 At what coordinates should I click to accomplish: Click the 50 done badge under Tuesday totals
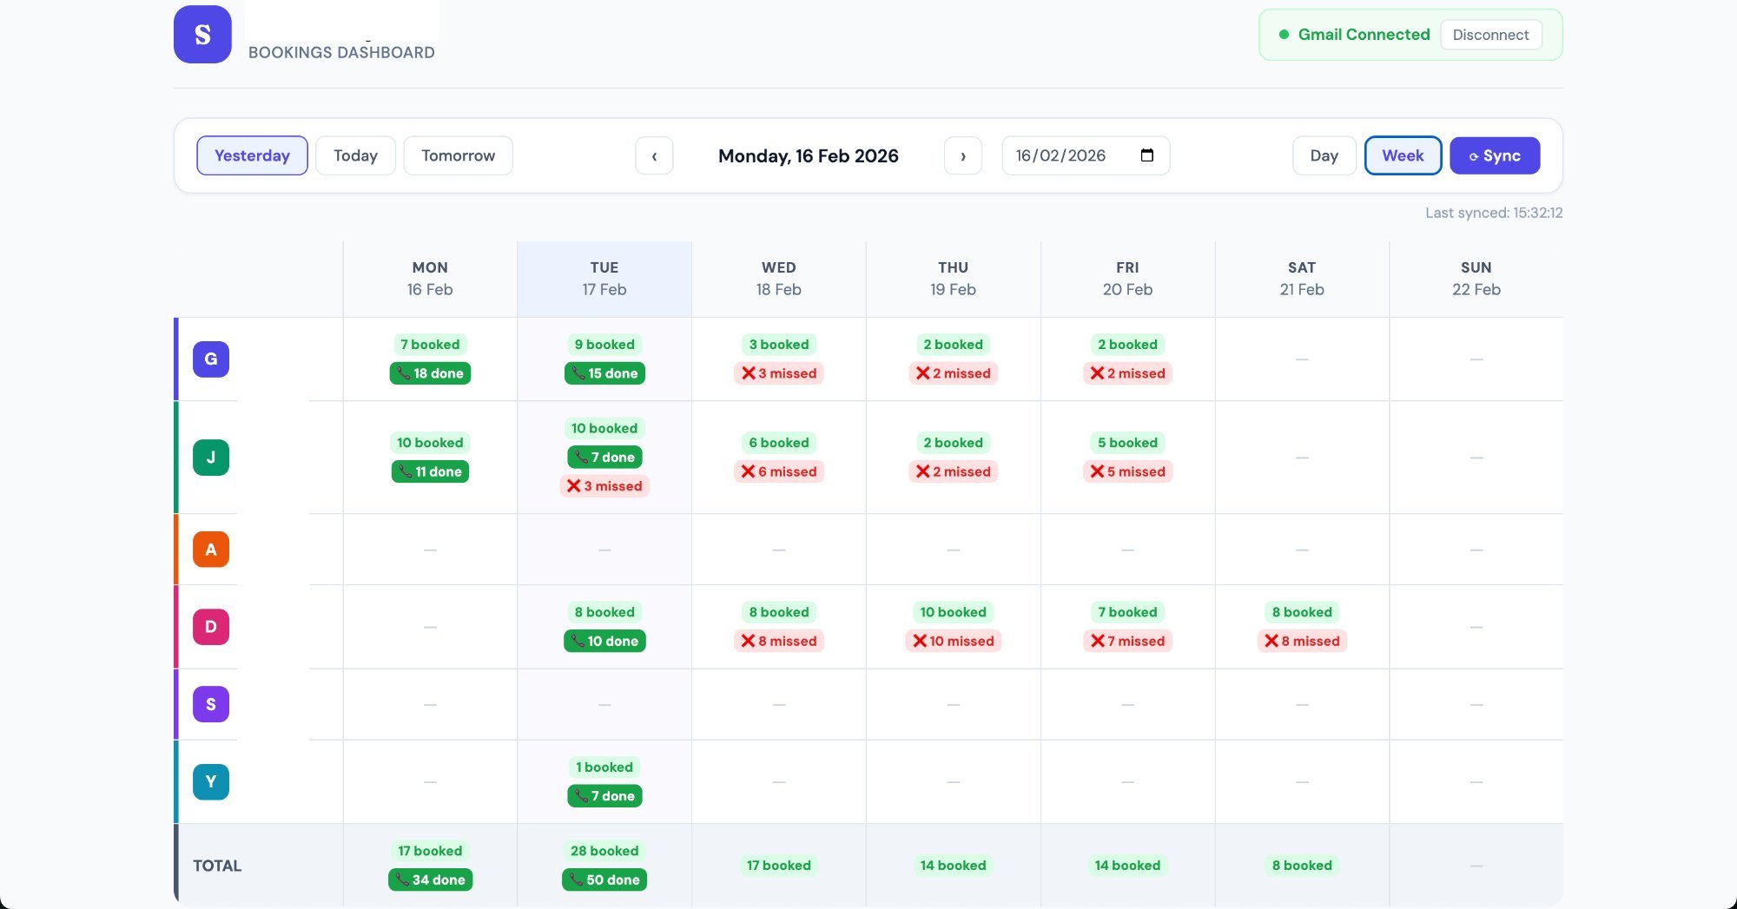[604, 879]
